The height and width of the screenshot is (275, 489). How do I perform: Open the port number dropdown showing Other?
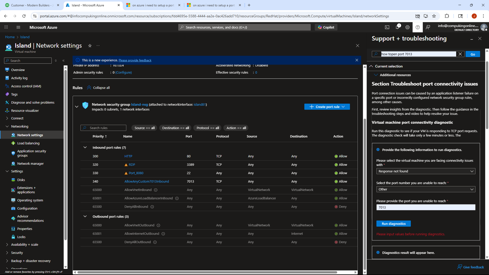[426, 189]
